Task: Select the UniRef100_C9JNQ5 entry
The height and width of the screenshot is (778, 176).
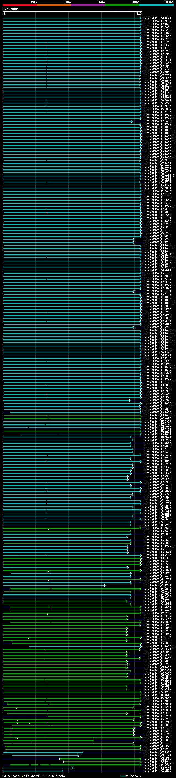Action: [x=158, y=771]
